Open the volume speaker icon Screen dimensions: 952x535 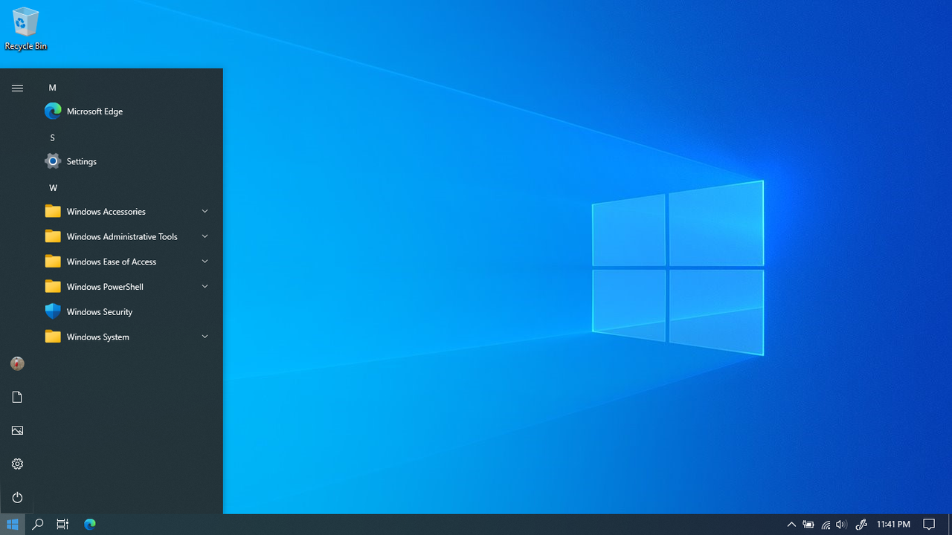pyautogui.click(x=841, y=525)
